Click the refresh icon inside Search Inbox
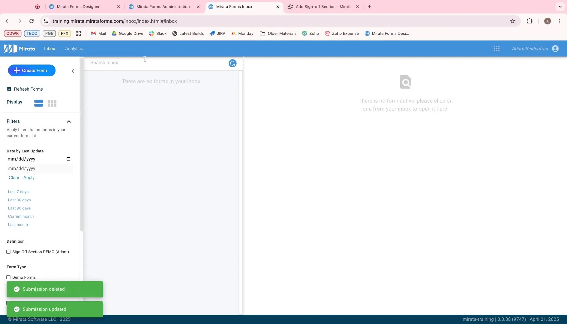This screenshot has height=324, width=567. pyautogui.click(x=232, y=63)
